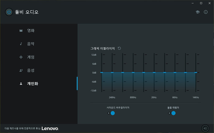
Task: Choose the 음성 profile
Action: pos(31,70)
